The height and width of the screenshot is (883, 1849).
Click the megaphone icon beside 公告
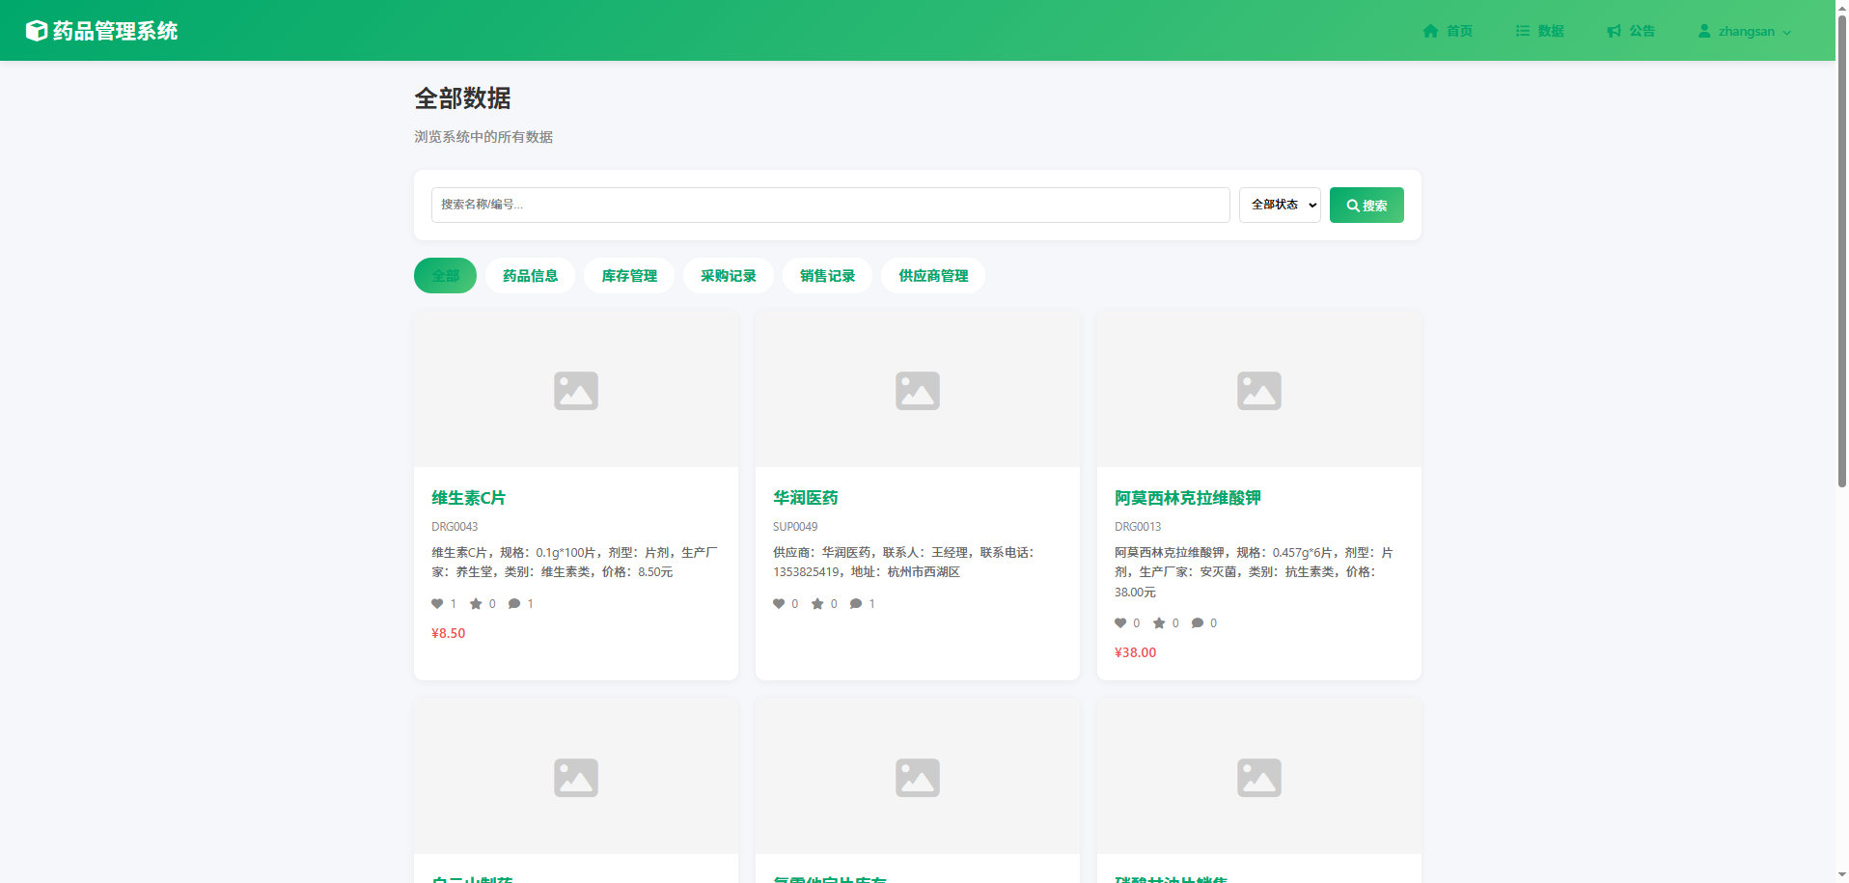coord(1614,31)
